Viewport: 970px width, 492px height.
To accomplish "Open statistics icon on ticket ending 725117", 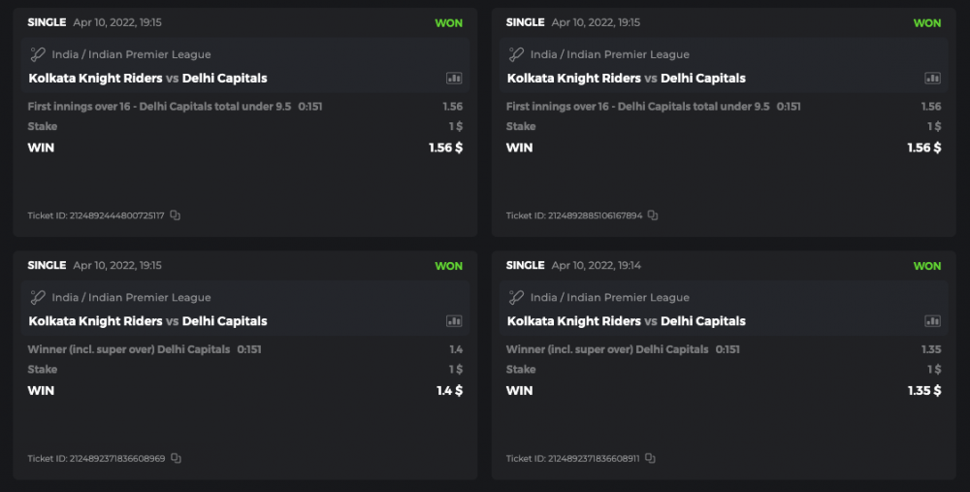I will click(x=454, y=79).
